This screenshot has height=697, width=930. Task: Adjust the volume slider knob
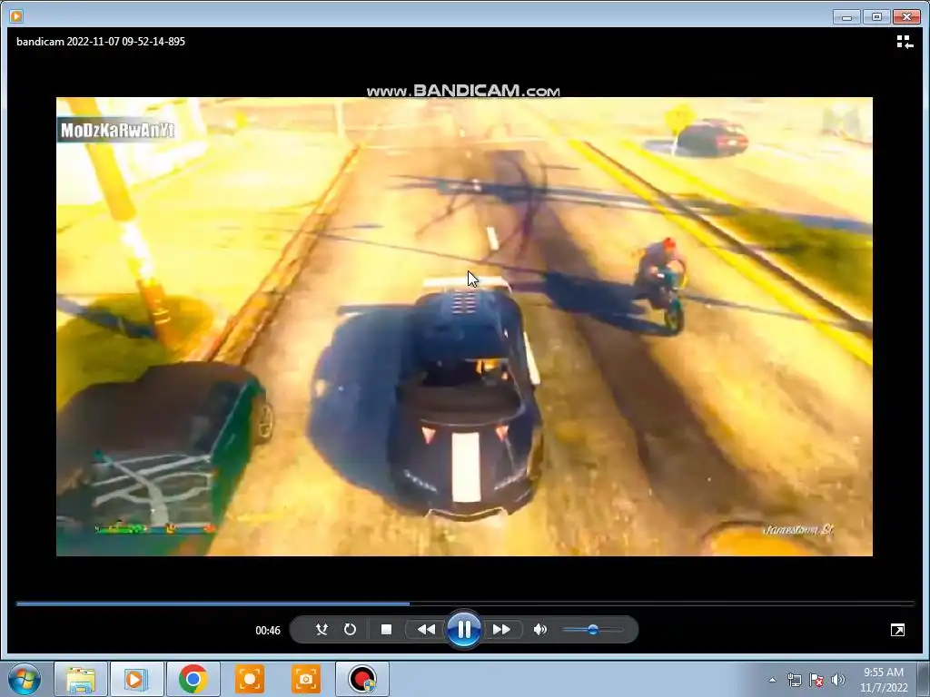coord(592,630)
